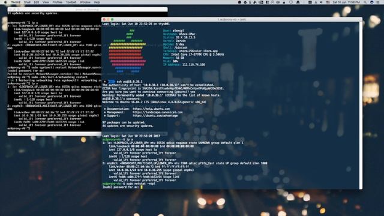Click the date and time display
The width and height of the screenshot is (384, 216).
click(x=346, y=2)
